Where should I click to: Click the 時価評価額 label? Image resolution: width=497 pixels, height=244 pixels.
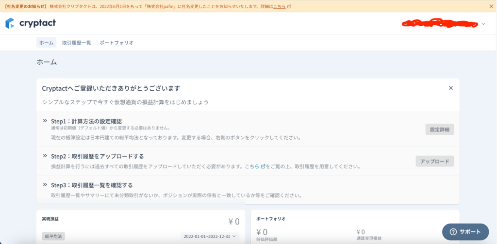(266, 239)
